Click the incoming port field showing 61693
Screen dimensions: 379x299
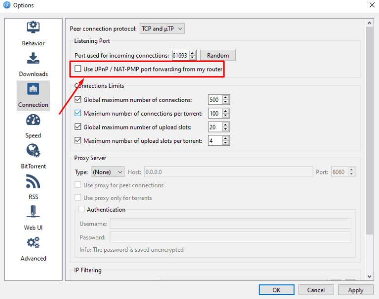point(181,55)
